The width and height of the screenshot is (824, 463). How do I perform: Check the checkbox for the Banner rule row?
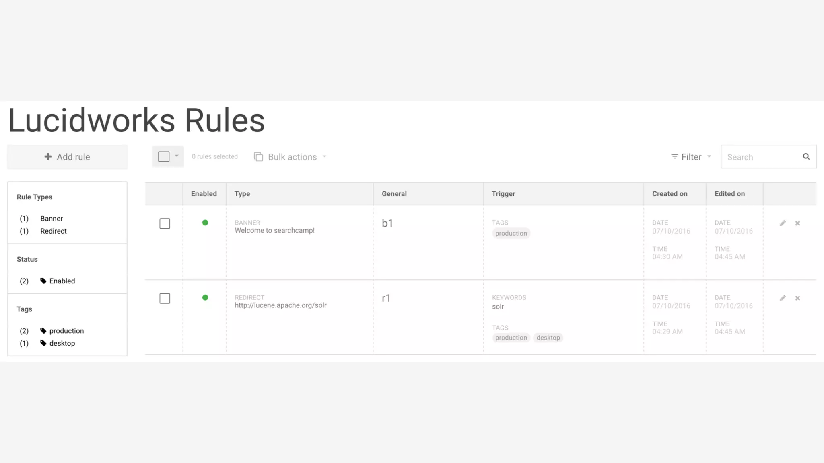tap(165, 223)
